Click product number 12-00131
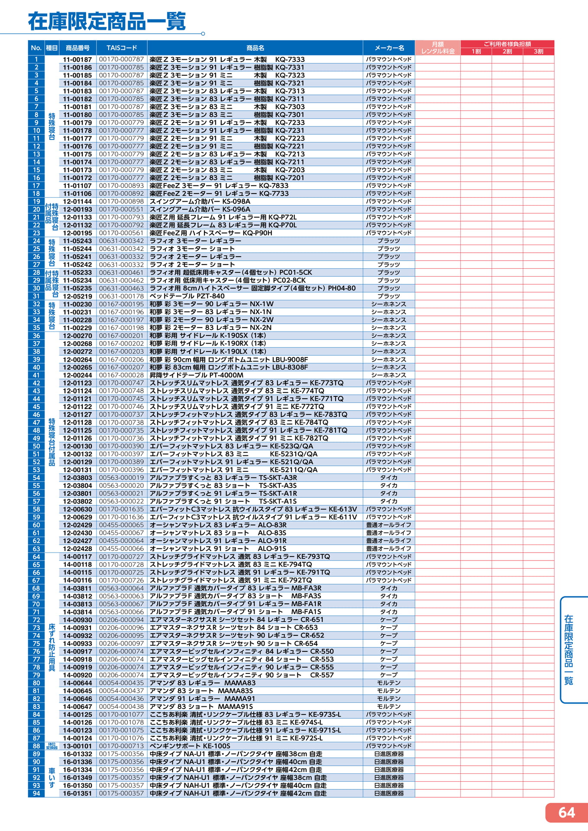This screenshot has height=831, width=588. point(78,470)
